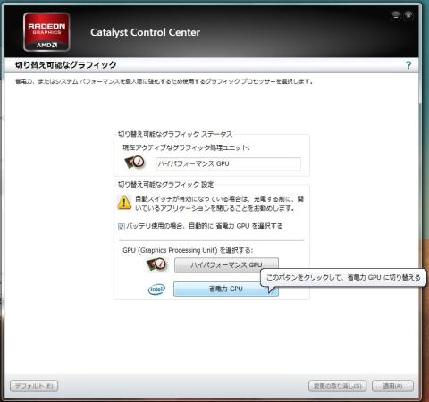
Task: Click the AMD chip icon beside the ハイパフォーマンス GPU button
Action: 156,264
